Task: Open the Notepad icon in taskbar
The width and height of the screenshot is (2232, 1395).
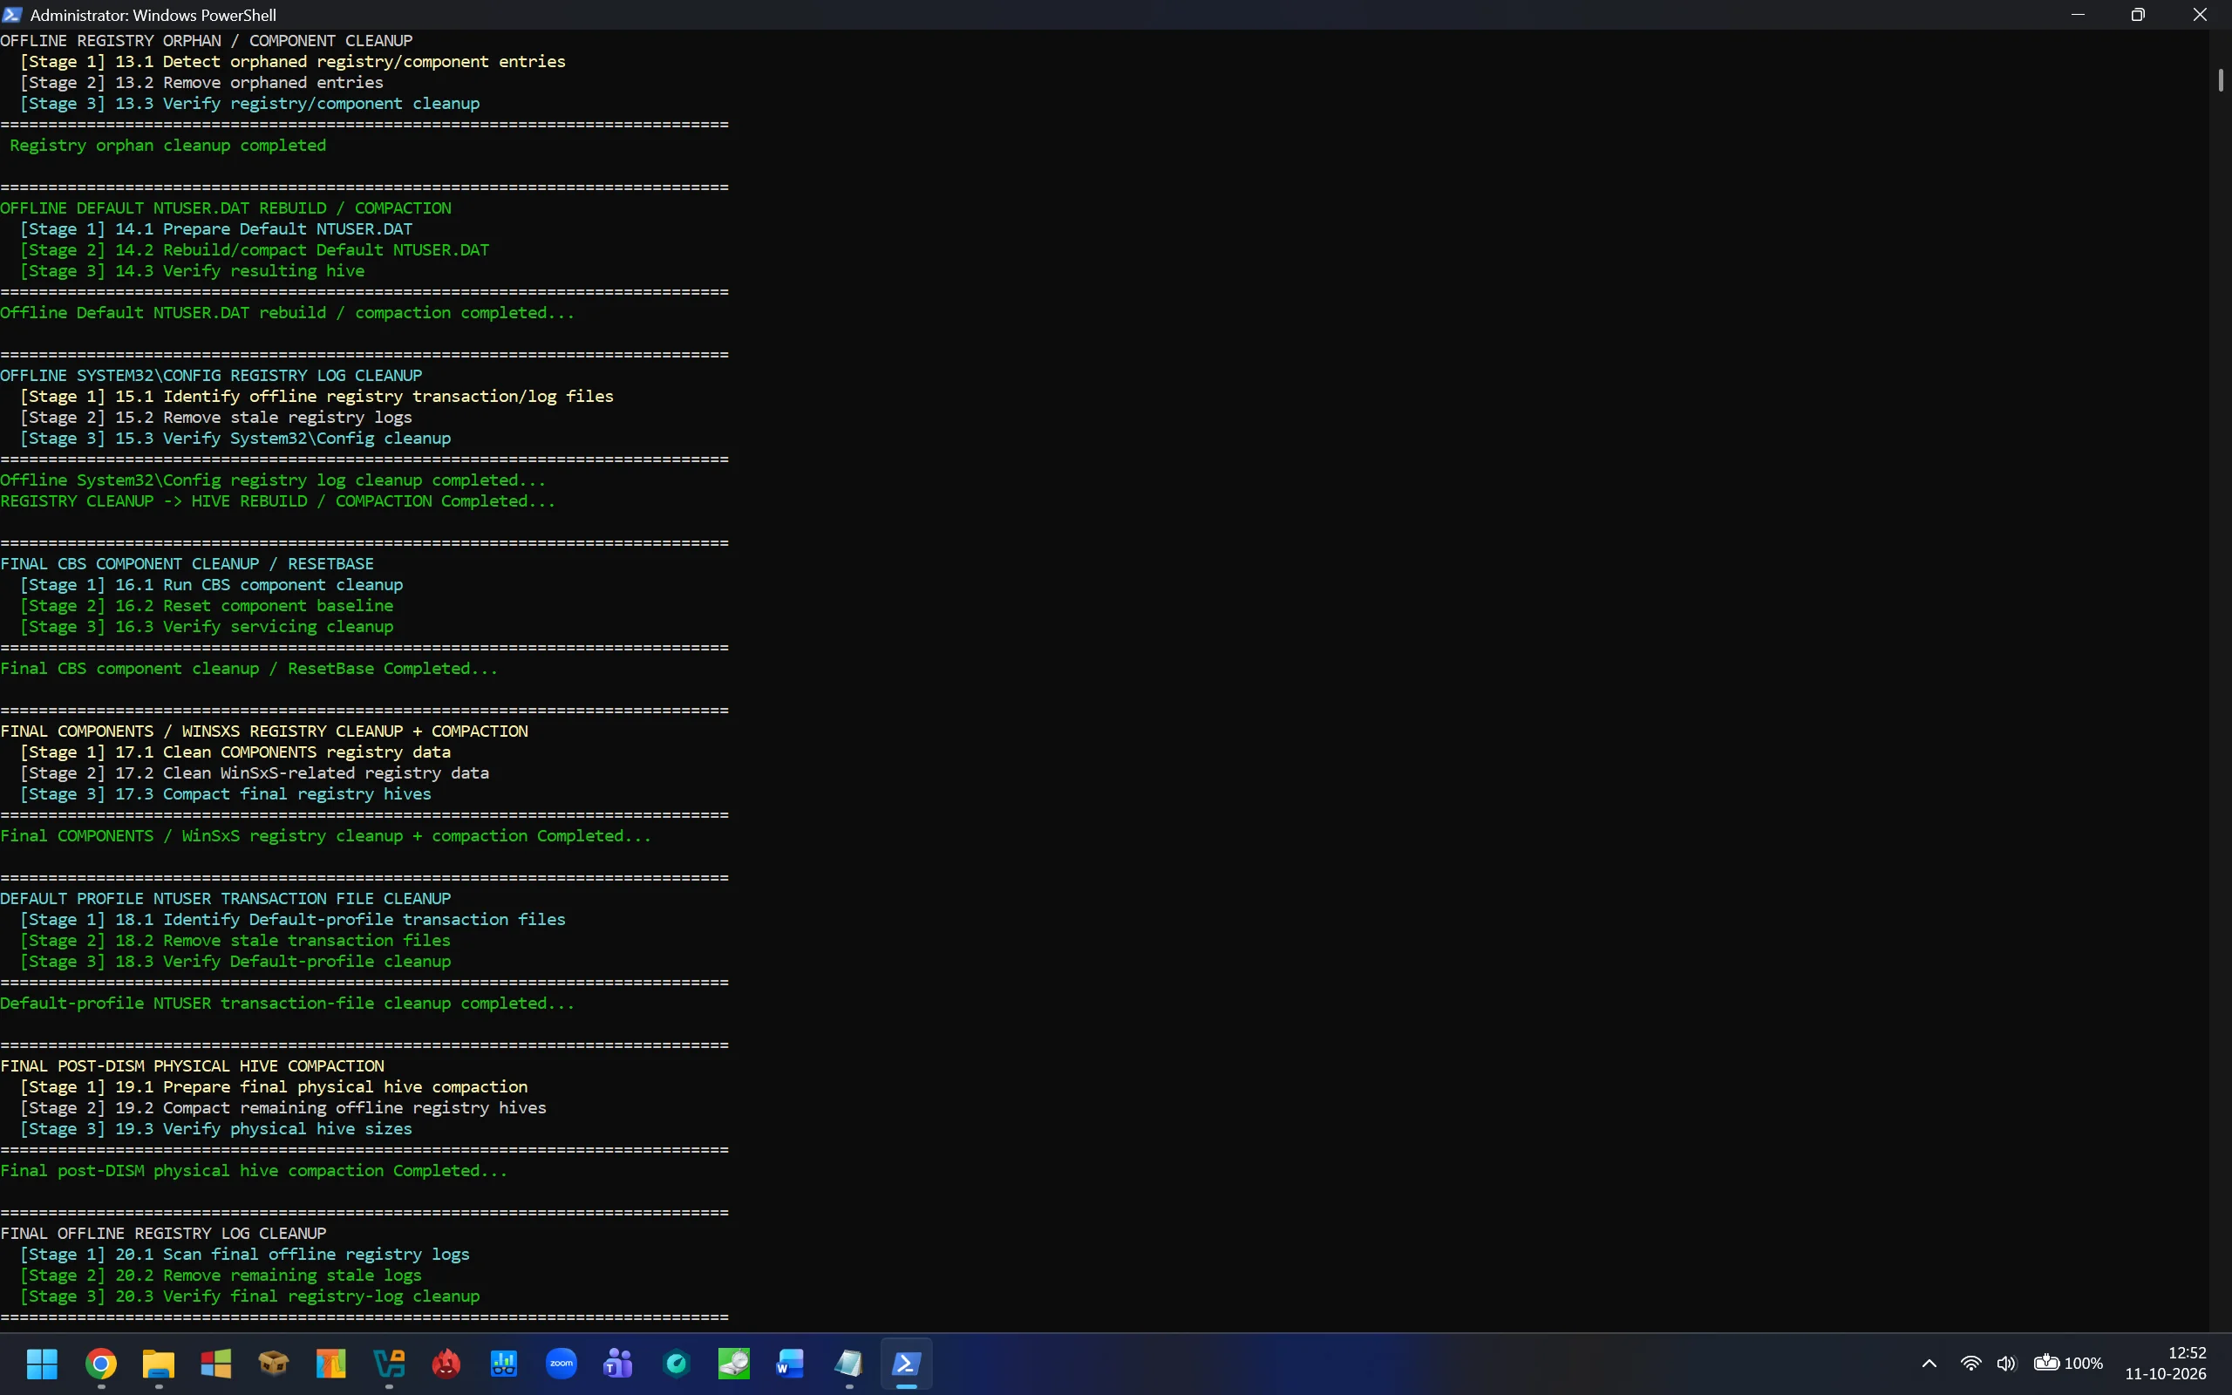Action: coord(849,1363)
